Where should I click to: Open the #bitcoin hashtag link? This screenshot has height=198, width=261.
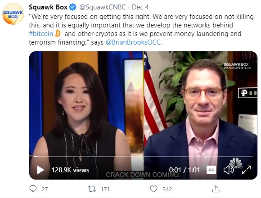41,34
